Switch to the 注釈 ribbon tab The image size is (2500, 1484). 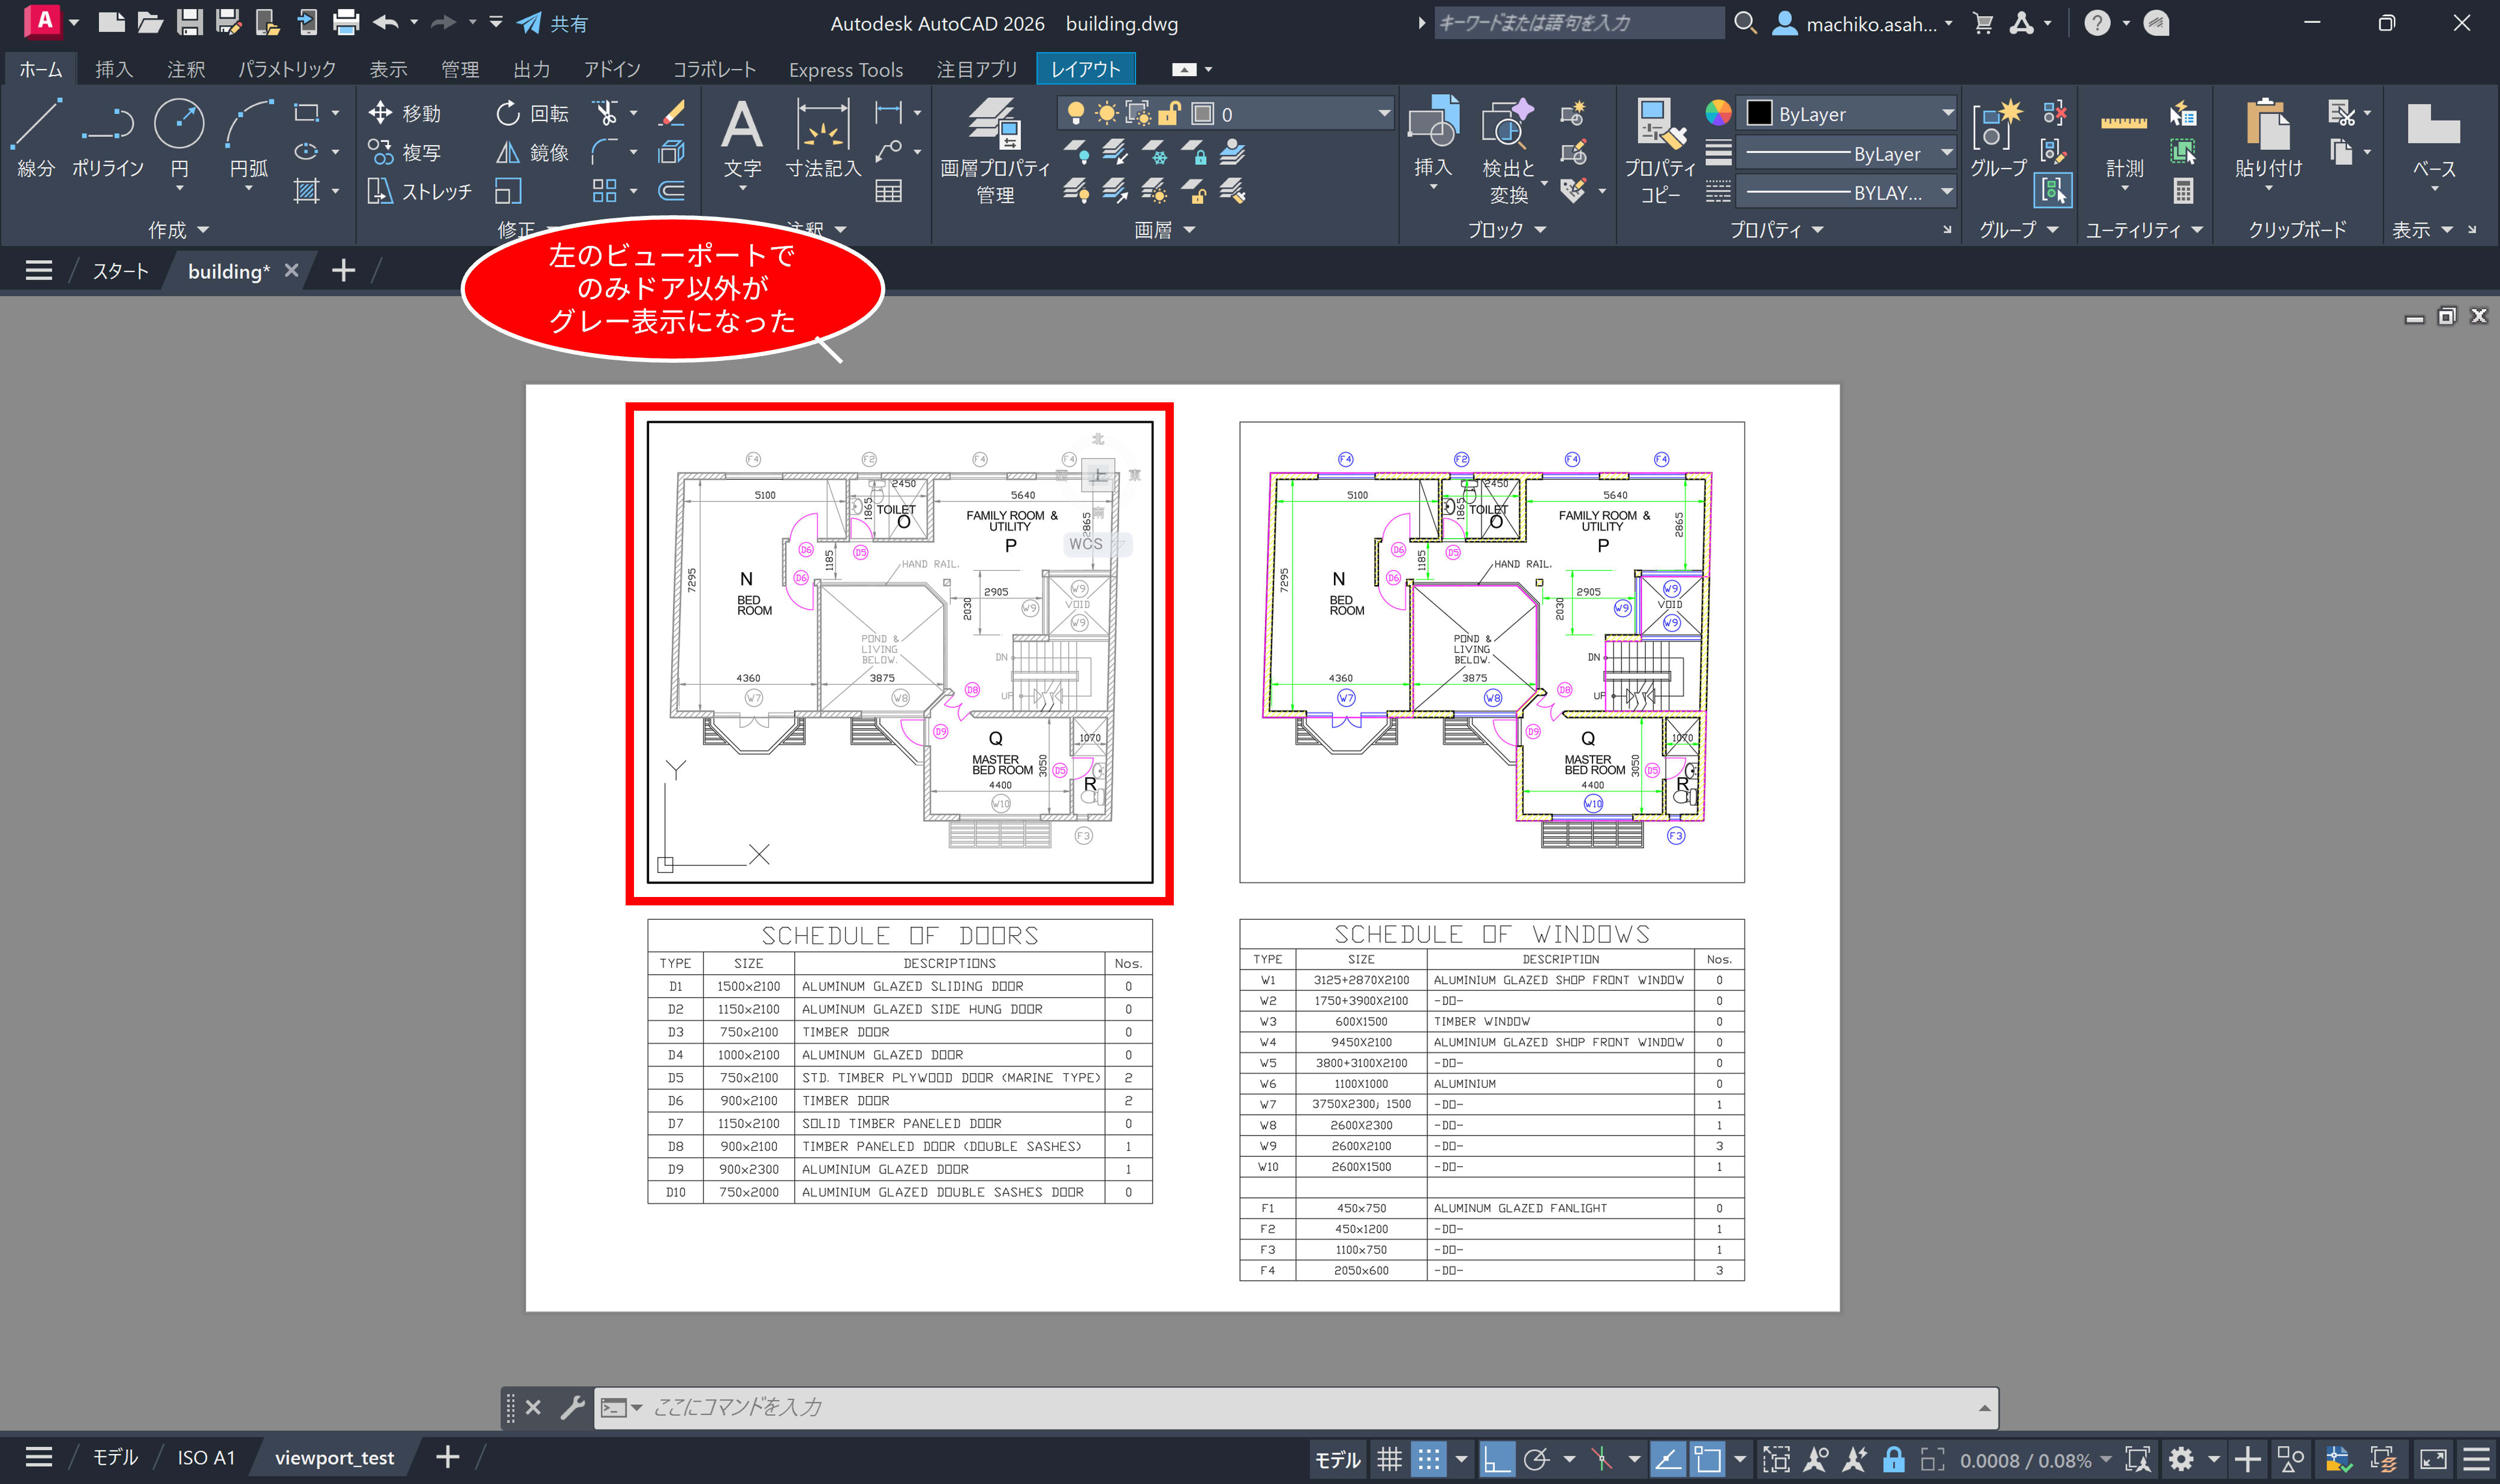185,69
